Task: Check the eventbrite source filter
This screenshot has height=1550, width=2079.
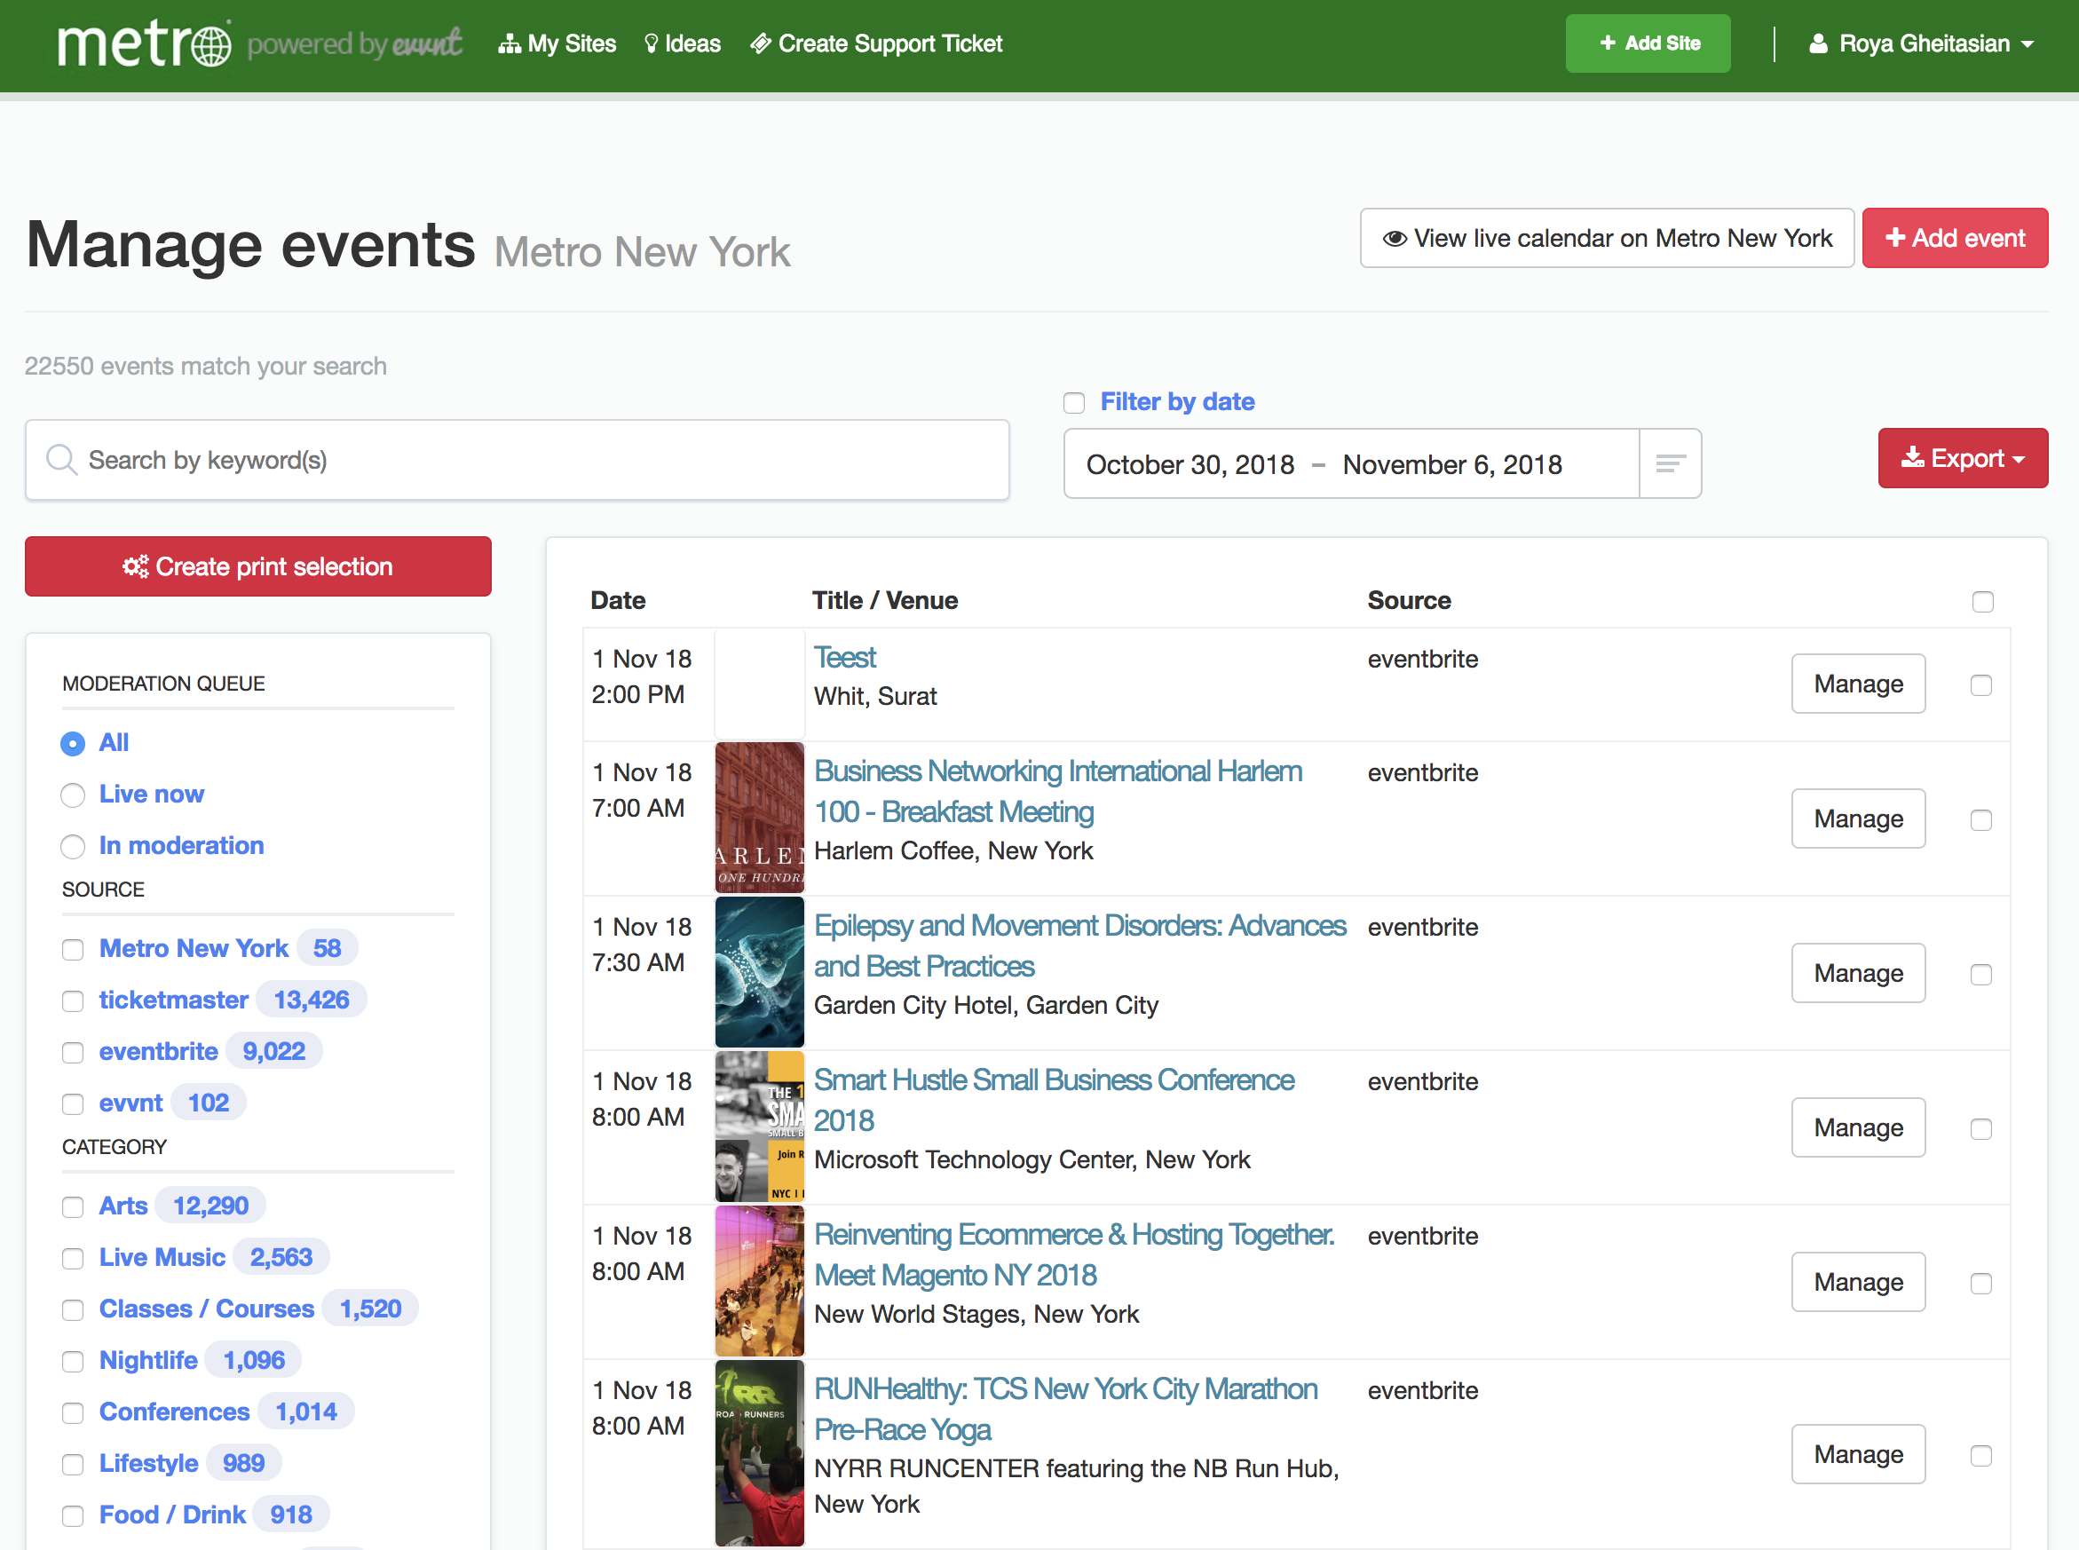Action: pyautogui.click(x=72, y=1053)
